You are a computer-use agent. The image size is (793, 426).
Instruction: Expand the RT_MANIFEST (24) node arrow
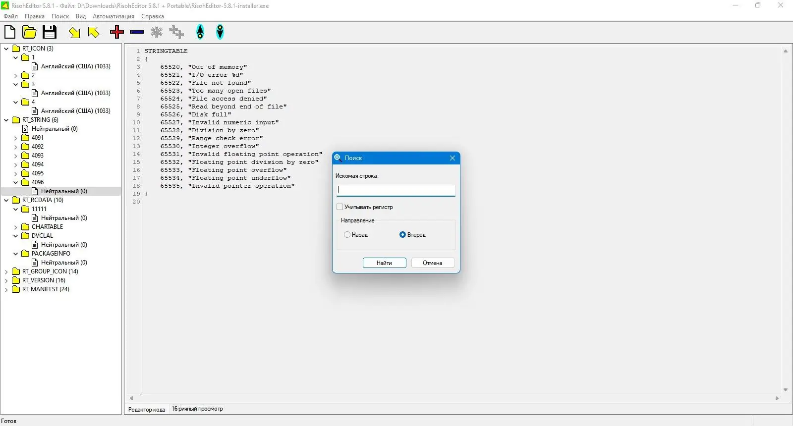(6, 289)
